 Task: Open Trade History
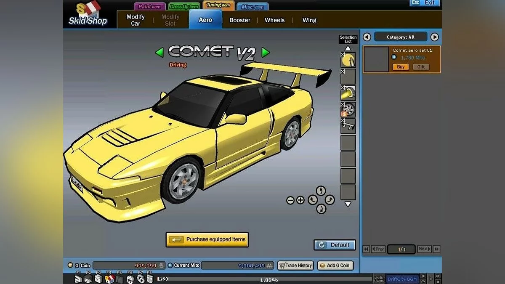295,265
